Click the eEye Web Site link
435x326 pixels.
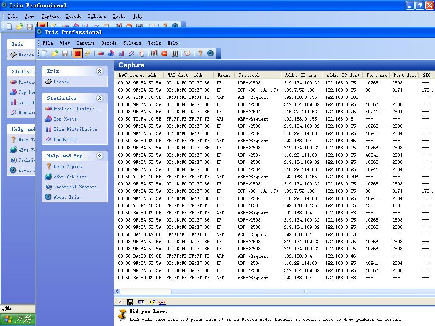[x=70, y=177]
